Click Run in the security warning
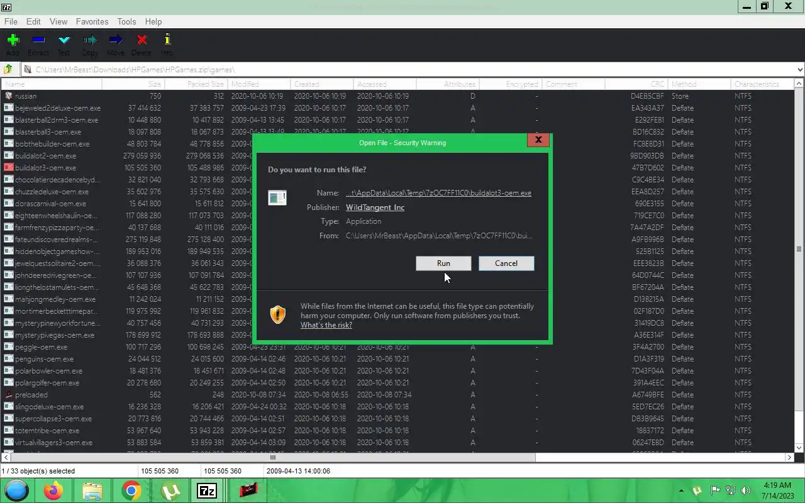Image resolution: width=805 pixels, height=503 pixels. 443,263
